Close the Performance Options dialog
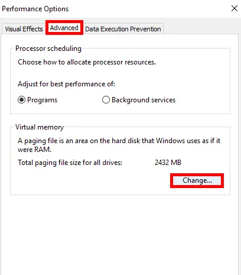The height and width of the screenshot is (275, 241). point(235,8)
